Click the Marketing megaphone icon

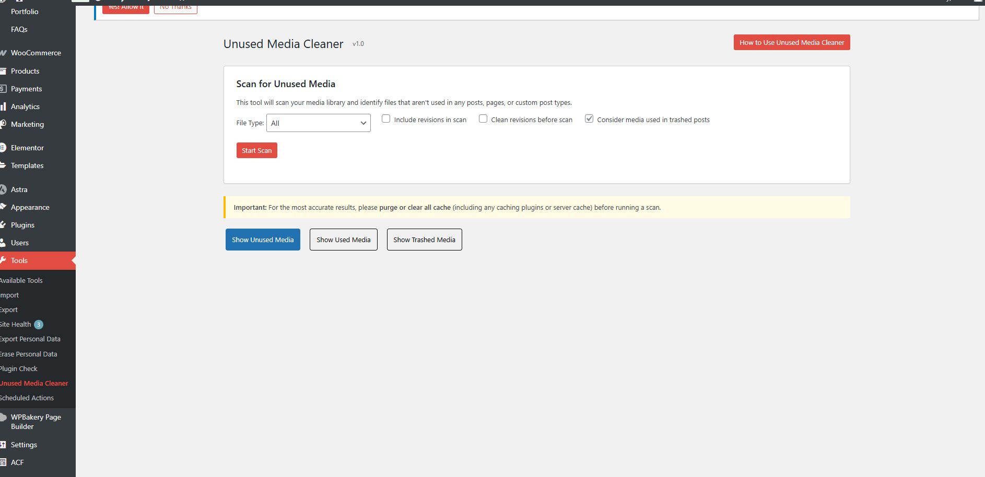coord(3,124)
